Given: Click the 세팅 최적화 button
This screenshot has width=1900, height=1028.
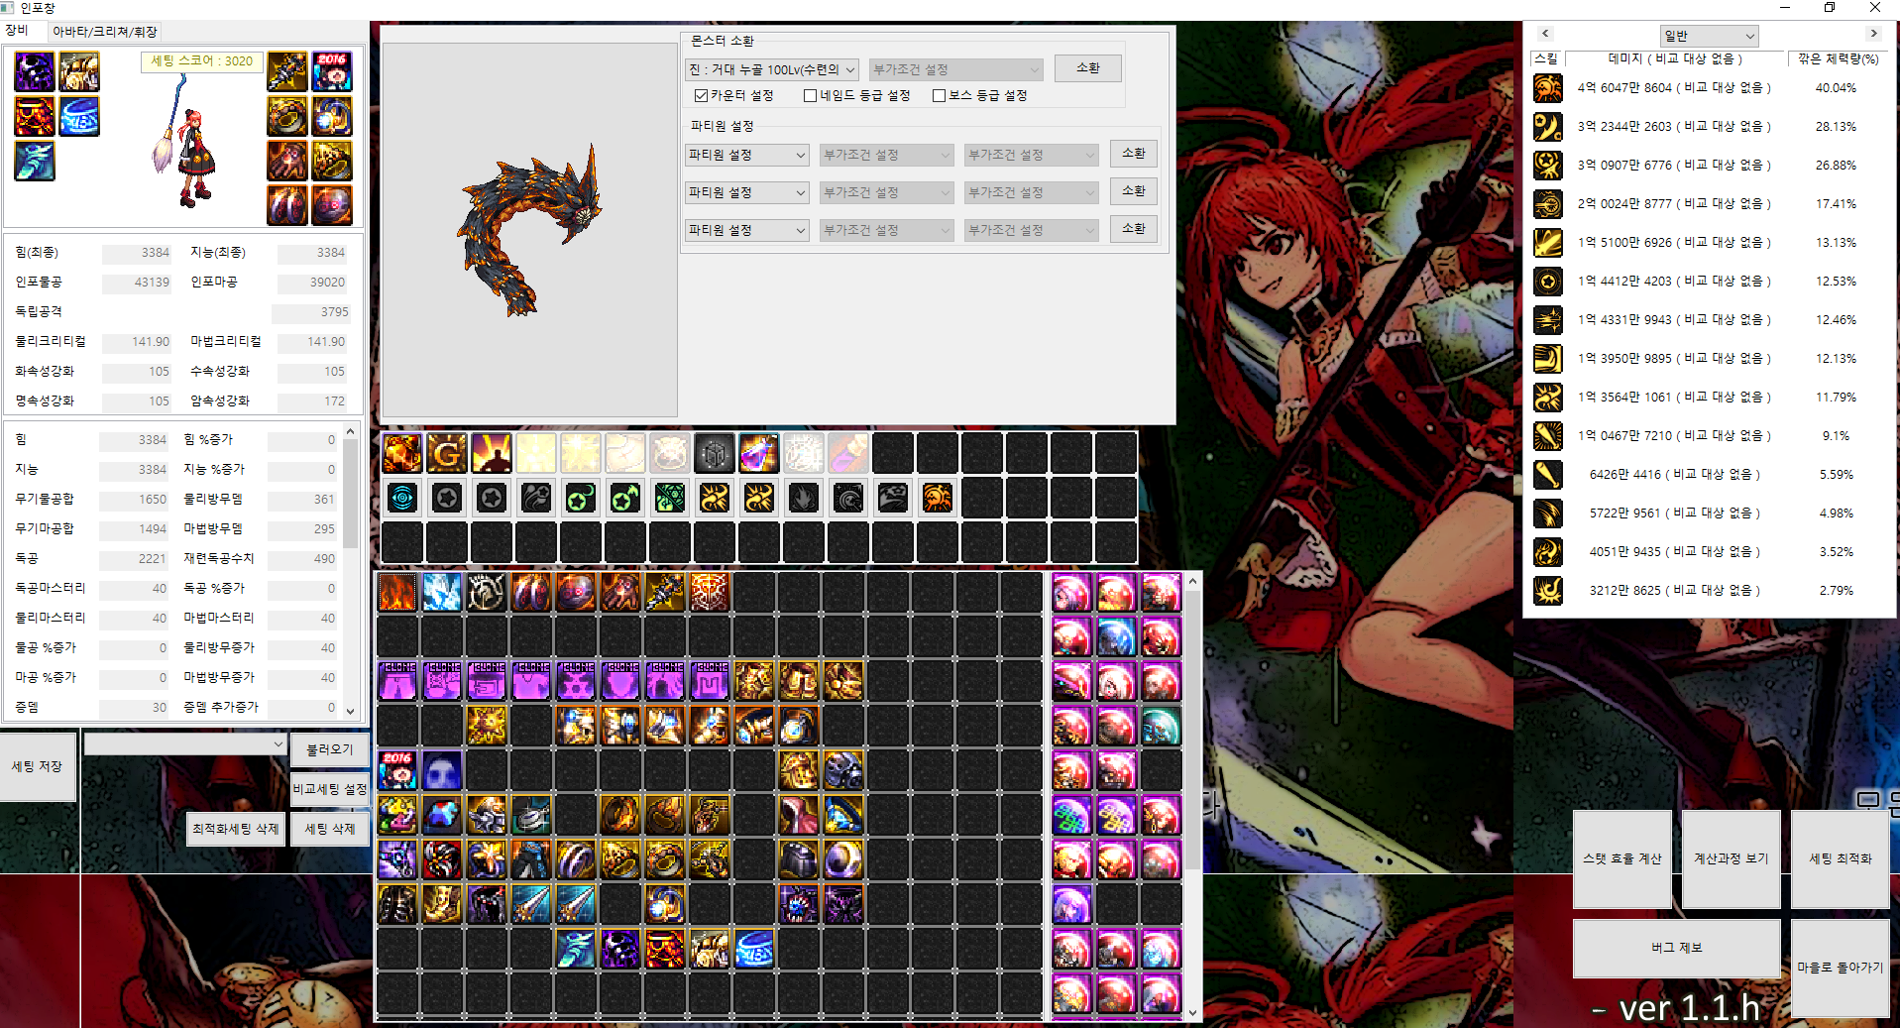Looking at the screenshot, I should point(1840,858).
